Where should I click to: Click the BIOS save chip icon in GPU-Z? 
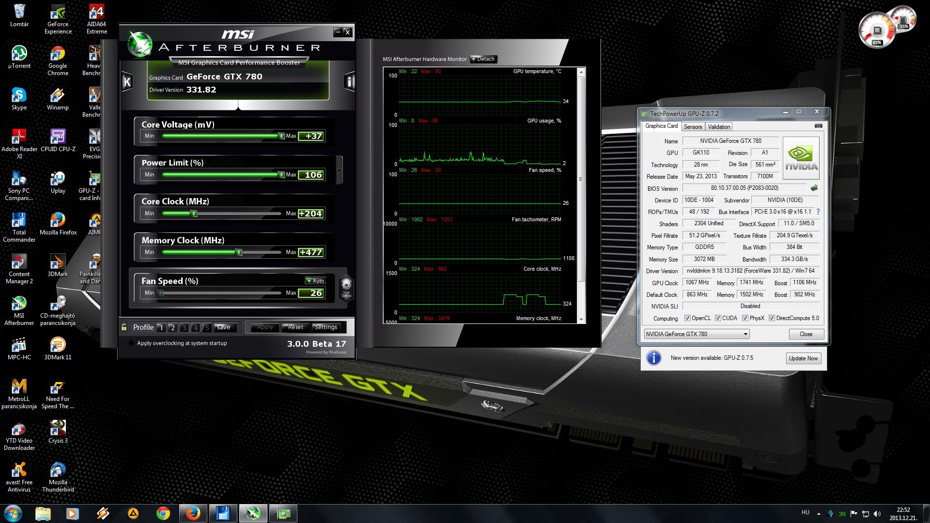(814, 188)
